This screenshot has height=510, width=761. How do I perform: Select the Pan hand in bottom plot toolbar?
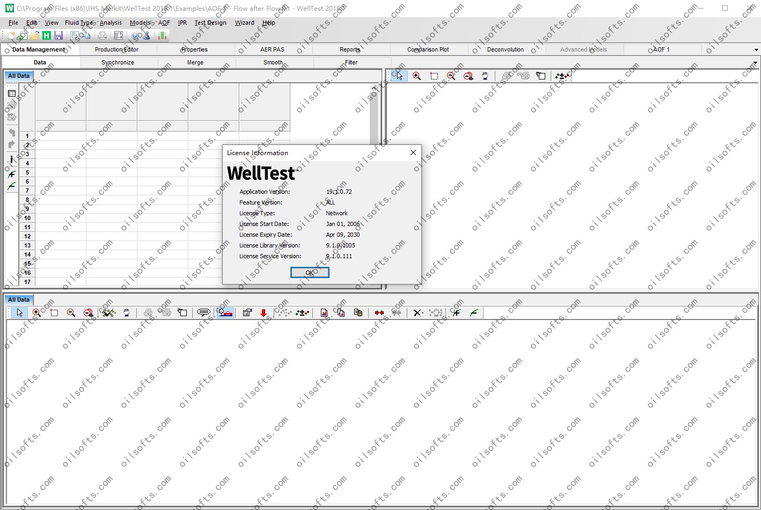tap(127, 312)
